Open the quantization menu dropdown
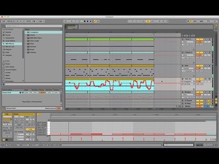Viewport: 219px width, 164px height. click(x=41, y=21)
